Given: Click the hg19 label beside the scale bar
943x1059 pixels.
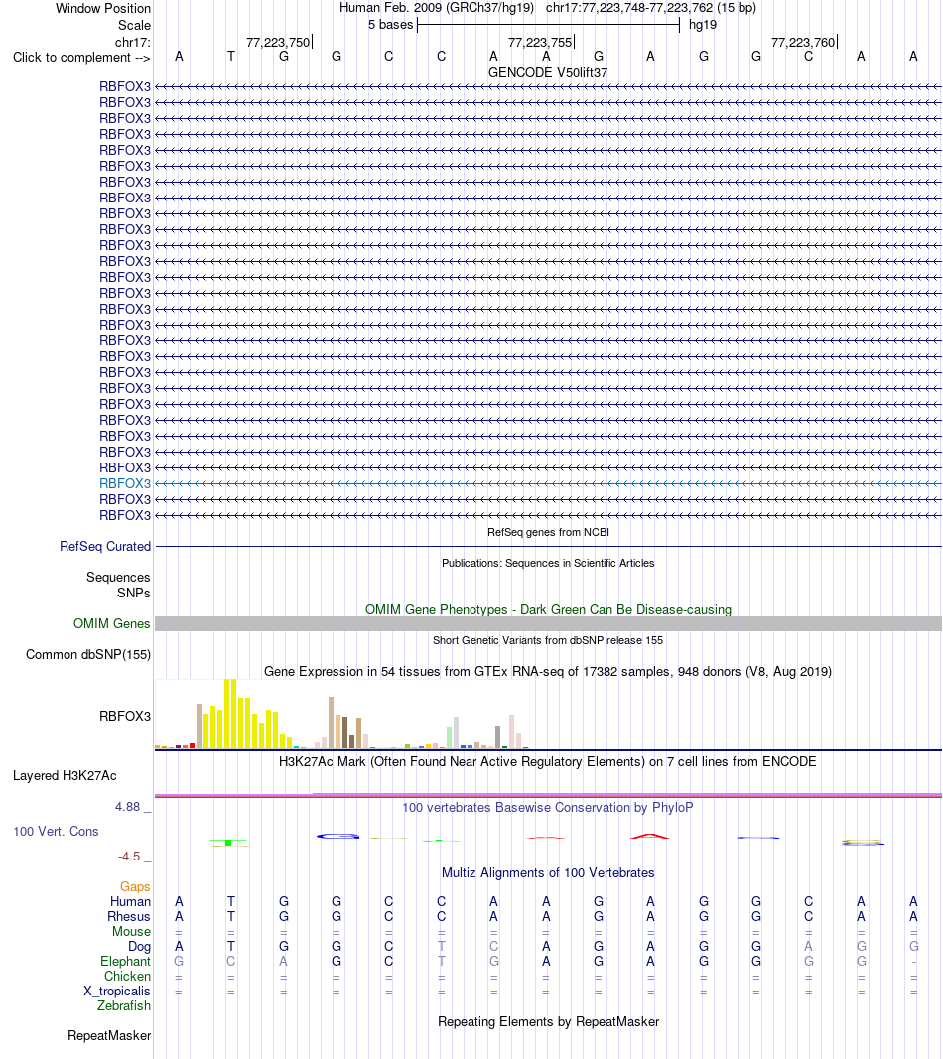Looking at the screenshot, I should click(x=703, y=24).
